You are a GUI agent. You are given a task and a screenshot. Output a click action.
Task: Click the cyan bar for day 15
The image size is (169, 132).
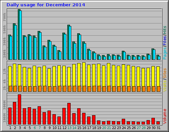pos(80,47)
